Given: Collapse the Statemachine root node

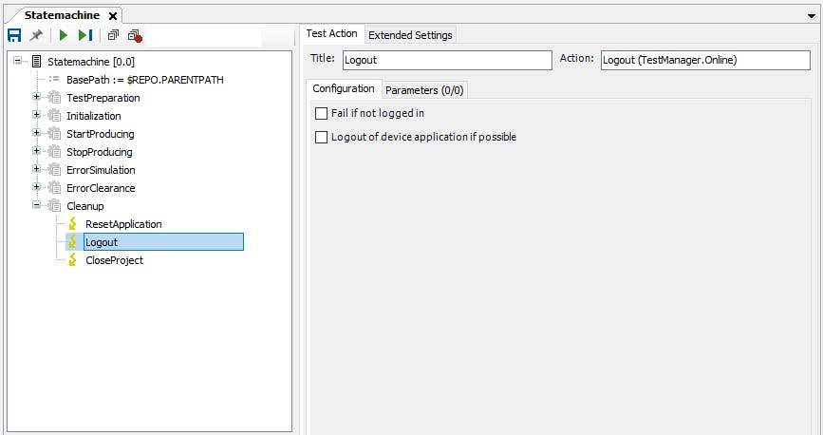Looking at the screenshot, I should 18,61.
